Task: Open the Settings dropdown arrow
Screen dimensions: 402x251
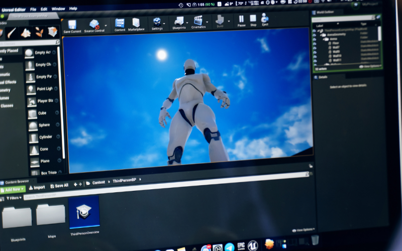Action: (164, 23)
